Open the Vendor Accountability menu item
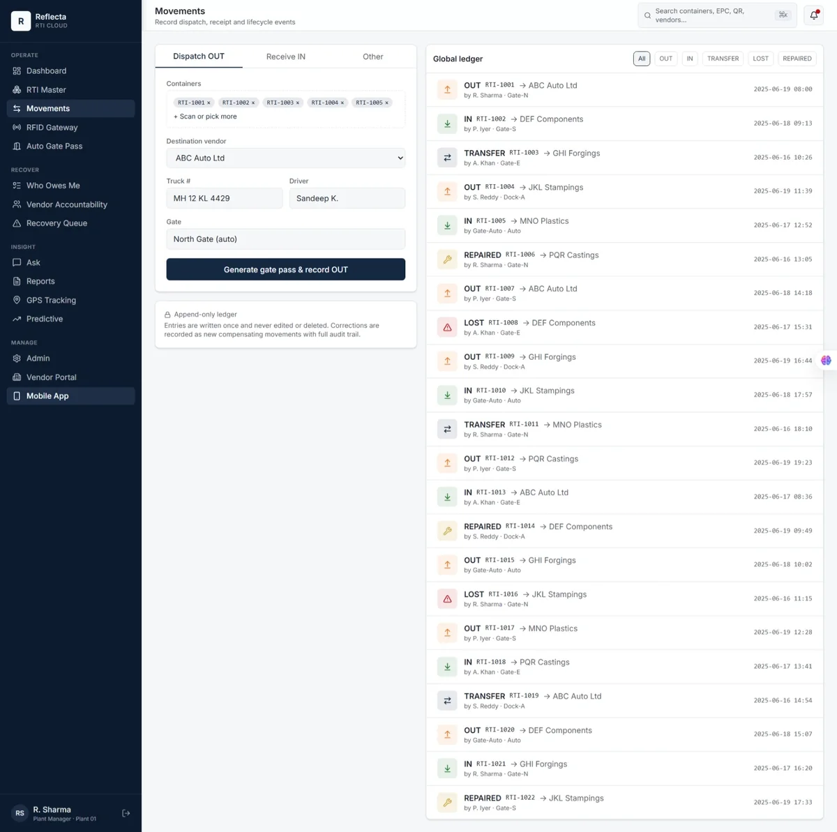The height and width of the screenshot is (832, 837). [x=70, y=204]
